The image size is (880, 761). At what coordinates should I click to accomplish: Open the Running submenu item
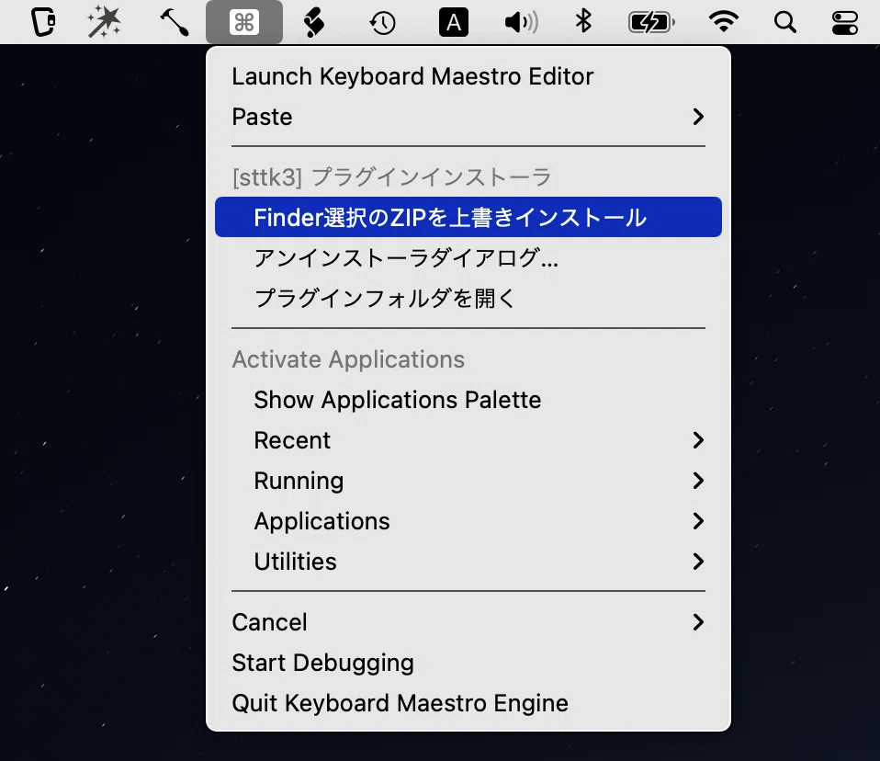tap(468, 481)
